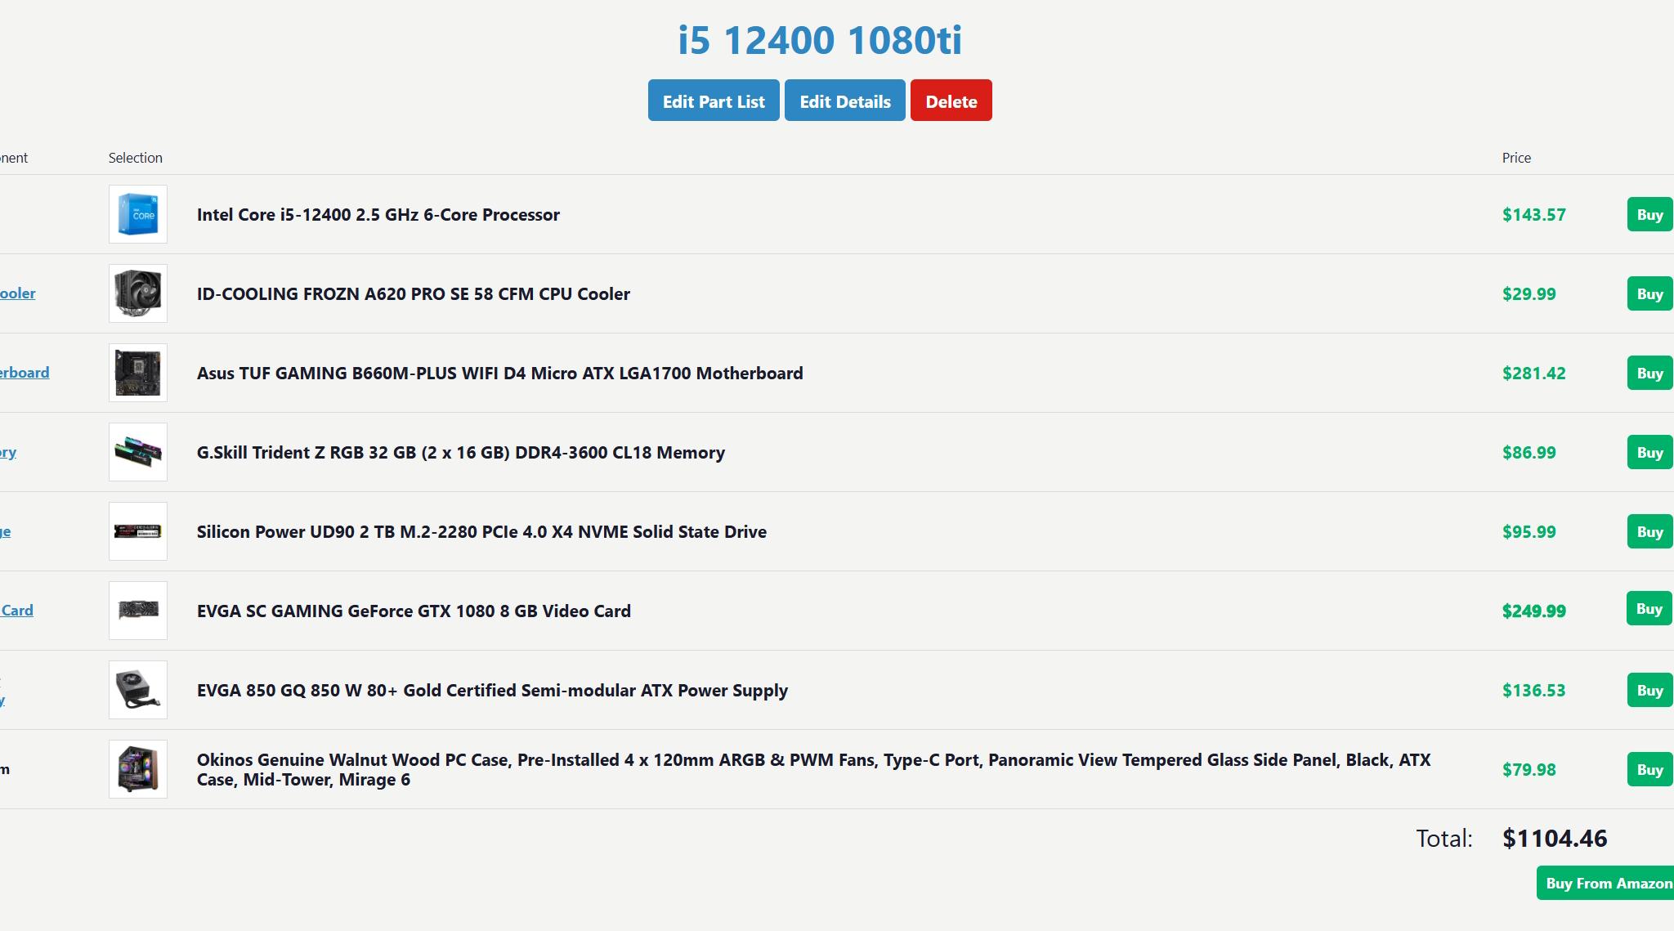Buy the EVGA 850 GQ power supply
The image size is (1674, 931).
click(x=1650, y=690)
